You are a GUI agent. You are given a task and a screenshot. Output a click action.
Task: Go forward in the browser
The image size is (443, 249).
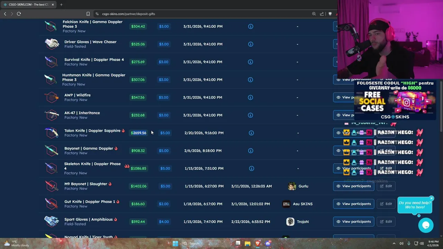click(12, 14)
